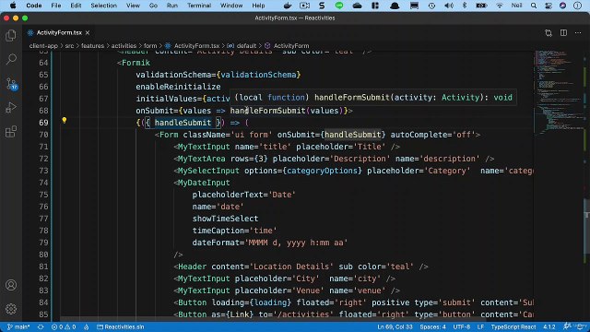Click Ln 69, Col 33 cursor position indicator
Screen dimensions: 590x332
pos(395,326)
